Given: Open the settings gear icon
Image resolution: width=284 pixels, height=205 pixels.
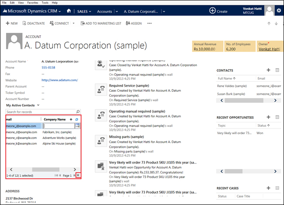Looking at the screenshot, I should click(279, 10).
